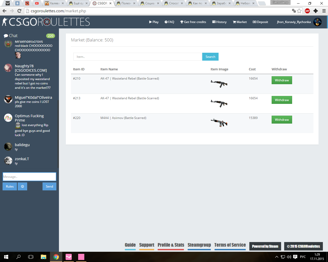The image size is (328, 262).
Task: Open Windows taskbar search
Action: tap(18, 257)
